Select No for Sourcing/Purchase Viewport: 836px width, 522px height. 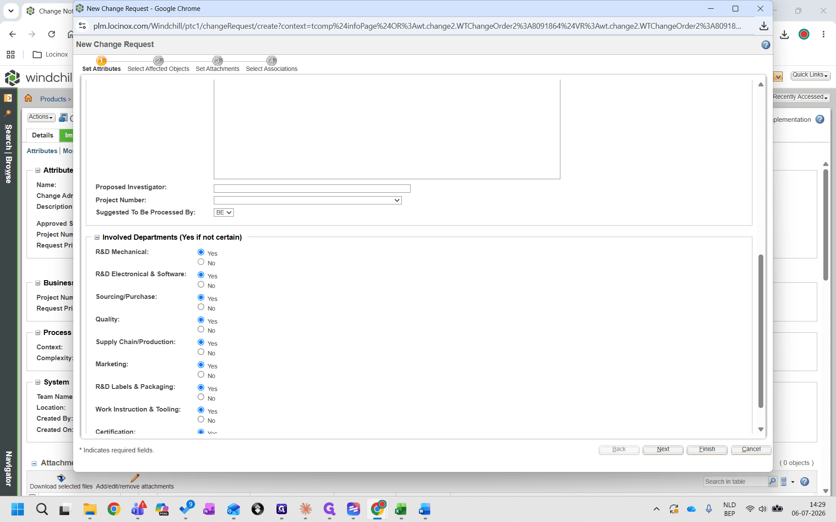tap(201, 307)
